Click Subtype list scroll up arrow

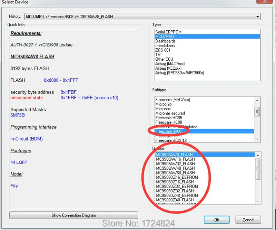click(257, 100)
